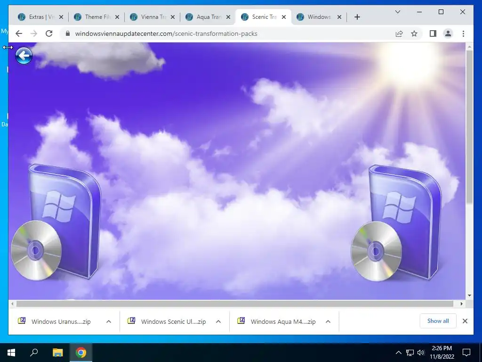Click the left software box with disc

(56, 222)
